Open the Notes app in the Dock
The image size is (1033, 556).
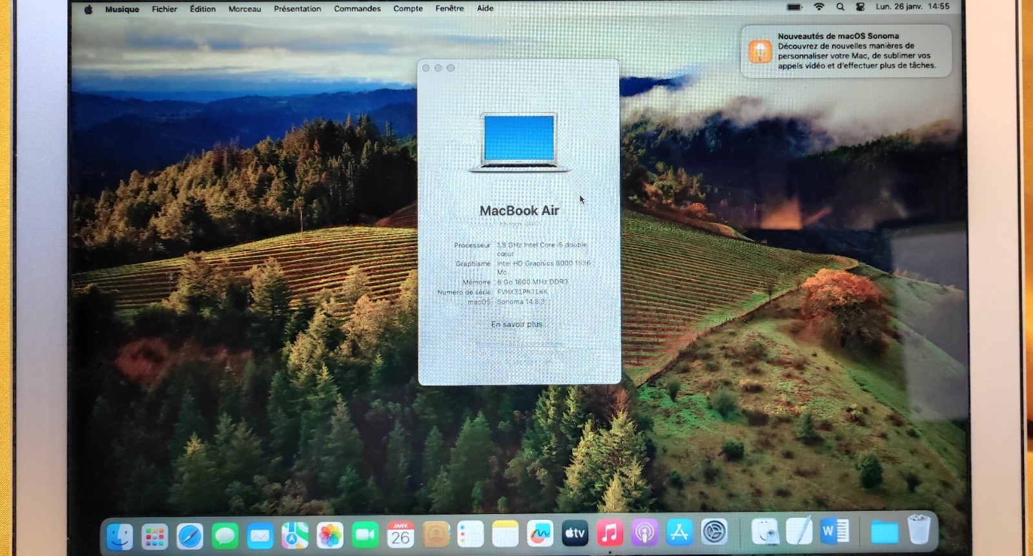505,534
